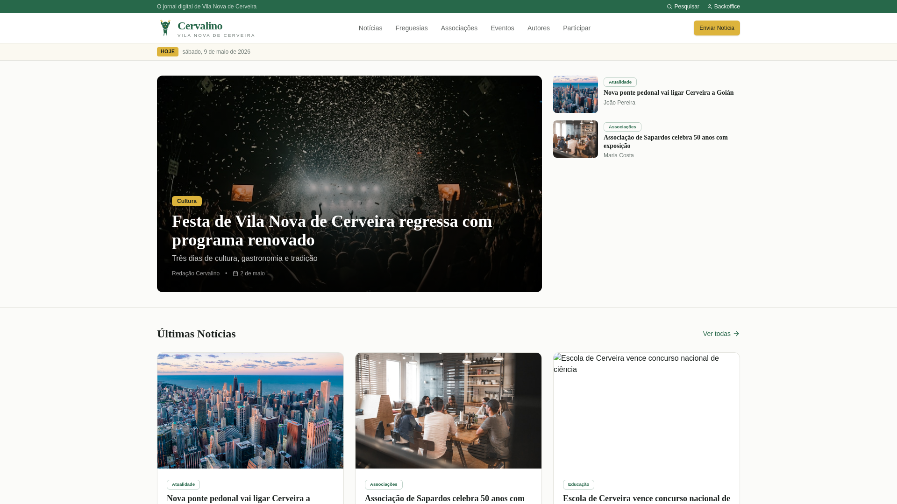
Task: Click the sidebar Atualidade category badge
Action: 620,82
